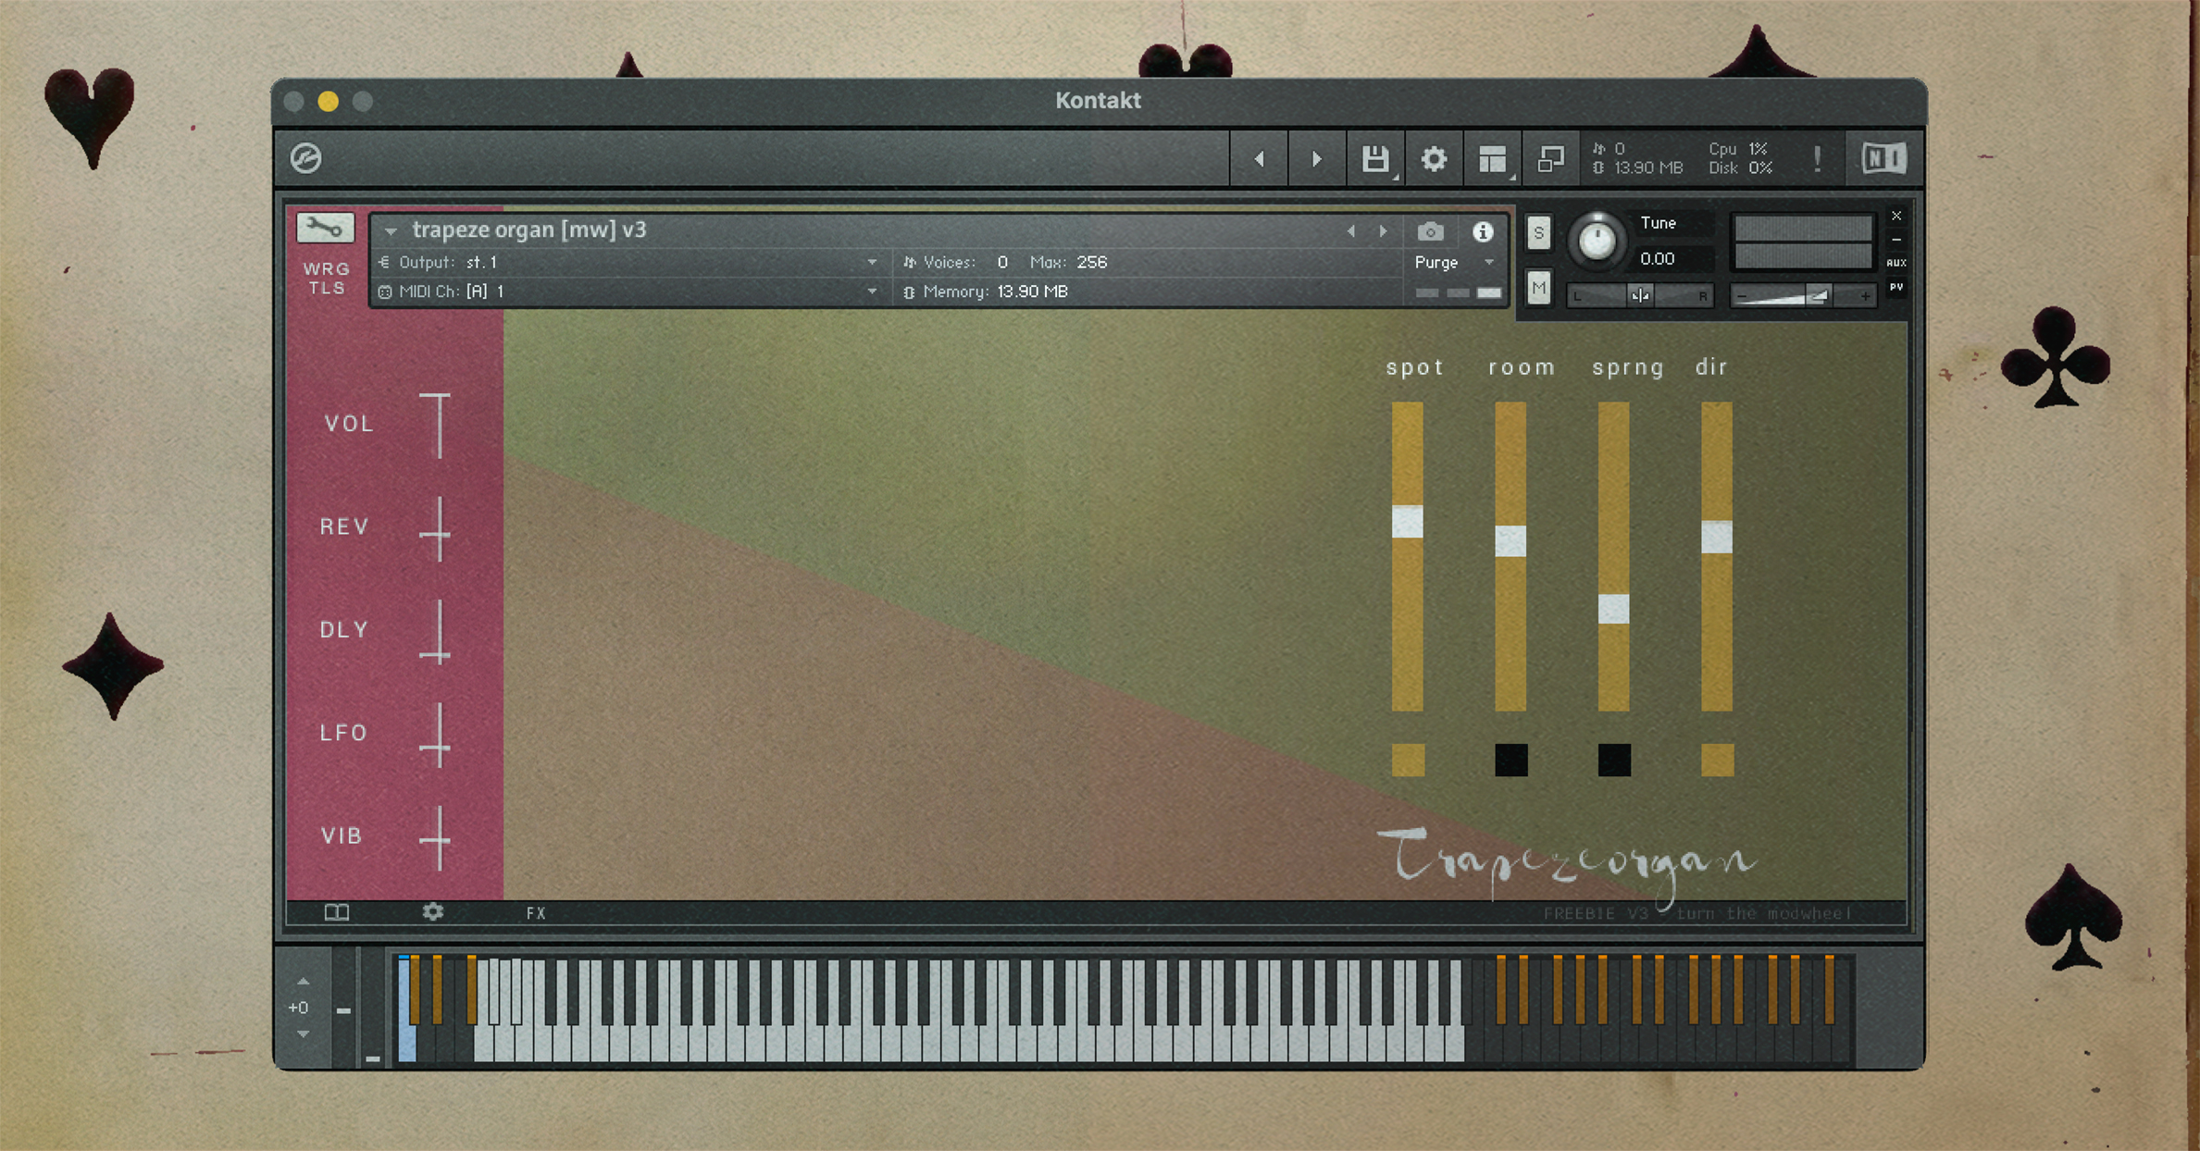This screenshot has height=1151, width=2200.
Task: Open snapshot view camera icon
Action: coord(1430,231)
